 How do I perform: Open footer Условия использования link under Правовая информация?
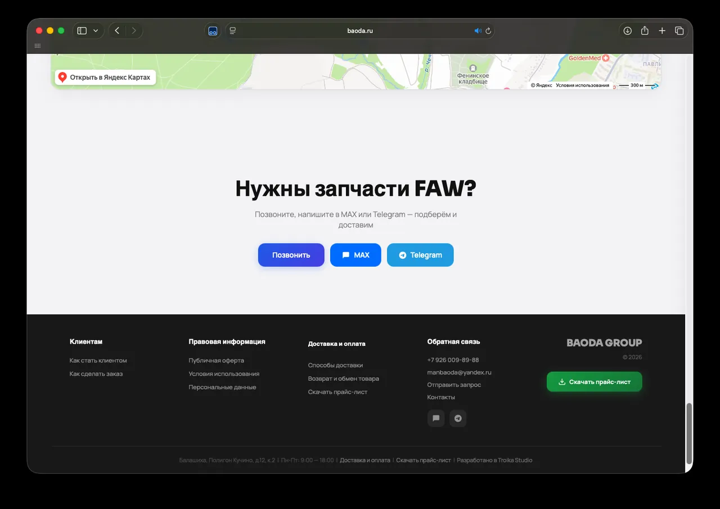pyautogui.click(x=224, y=374)
